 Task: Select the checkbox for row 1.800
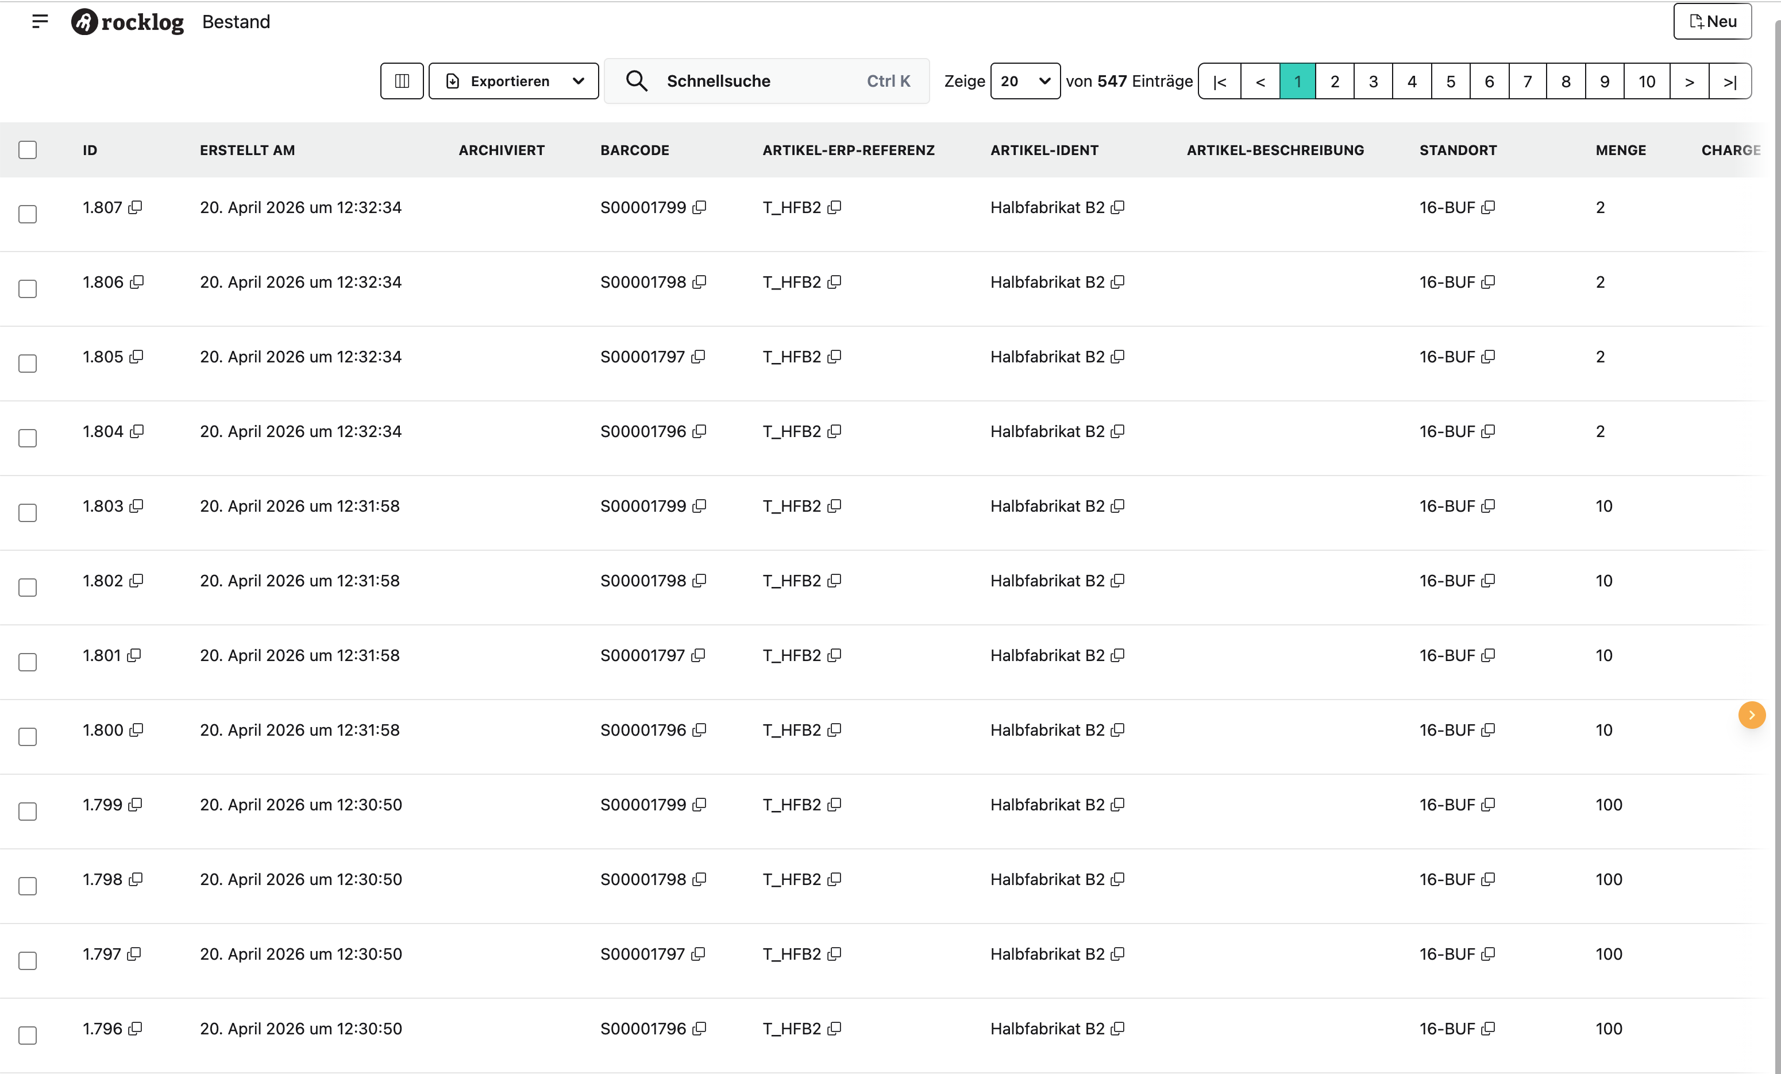pos(28,736)
